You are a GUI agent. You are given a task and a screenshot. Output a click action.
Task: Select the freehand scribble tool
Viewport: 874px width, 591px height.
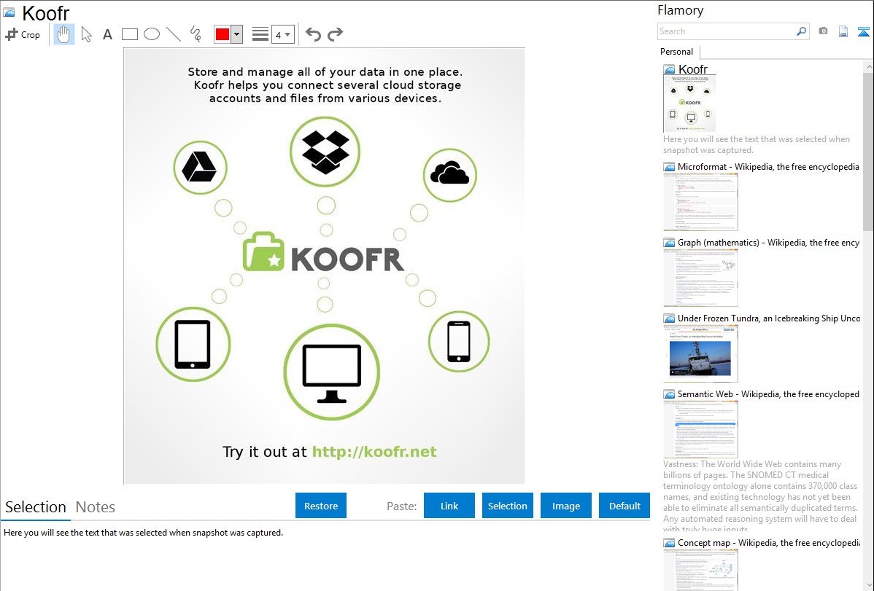pyautogui.click(x=196, y=34)
